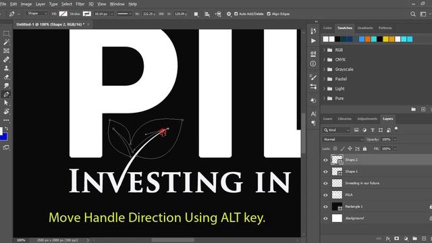Select the Clone Stamp tool
This screenshot has width=432, height=243.
(6, 68)
